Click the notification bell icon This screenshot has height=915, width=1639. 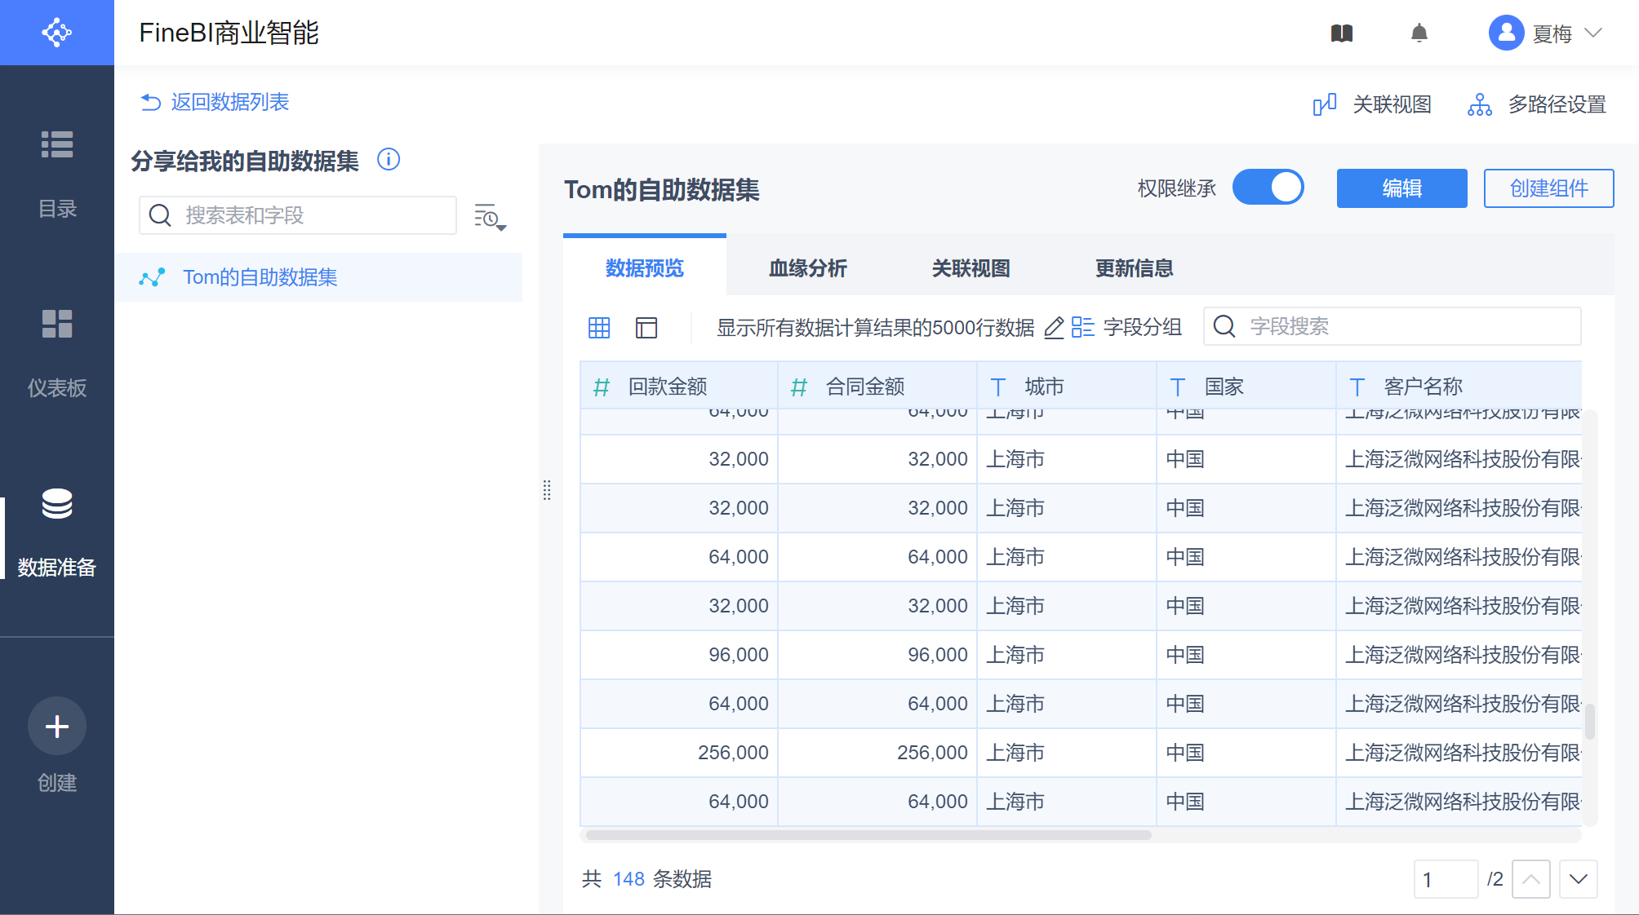point(1419,33)
